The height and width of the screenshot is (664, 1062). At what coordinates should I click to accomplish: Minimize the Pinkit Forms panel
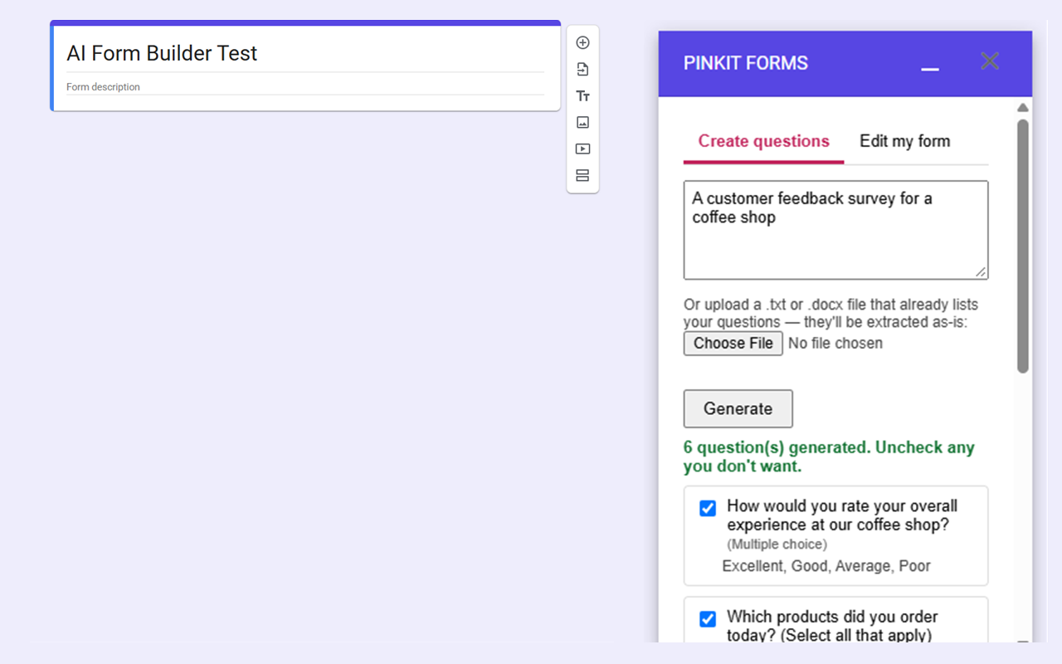tap(930, 69)
